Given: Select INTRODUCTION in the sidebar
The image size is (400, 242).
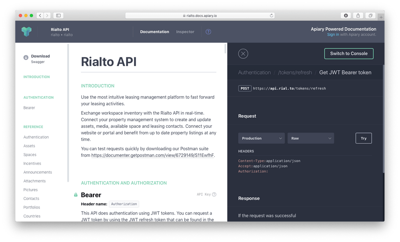Looking at the screenshot, I should (37, 77).
